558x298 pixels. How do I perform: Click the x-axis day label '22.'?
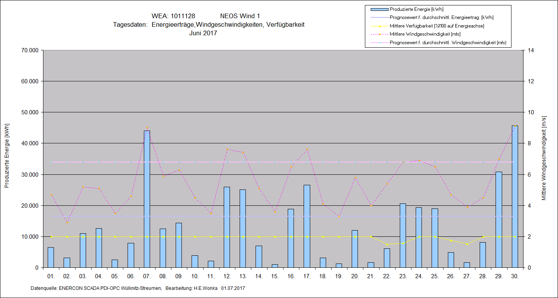[387, 276]
